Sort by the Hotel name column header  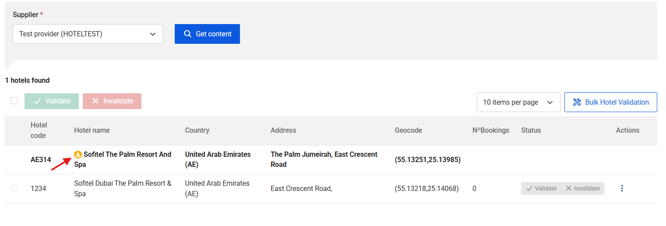pos(92,130)
